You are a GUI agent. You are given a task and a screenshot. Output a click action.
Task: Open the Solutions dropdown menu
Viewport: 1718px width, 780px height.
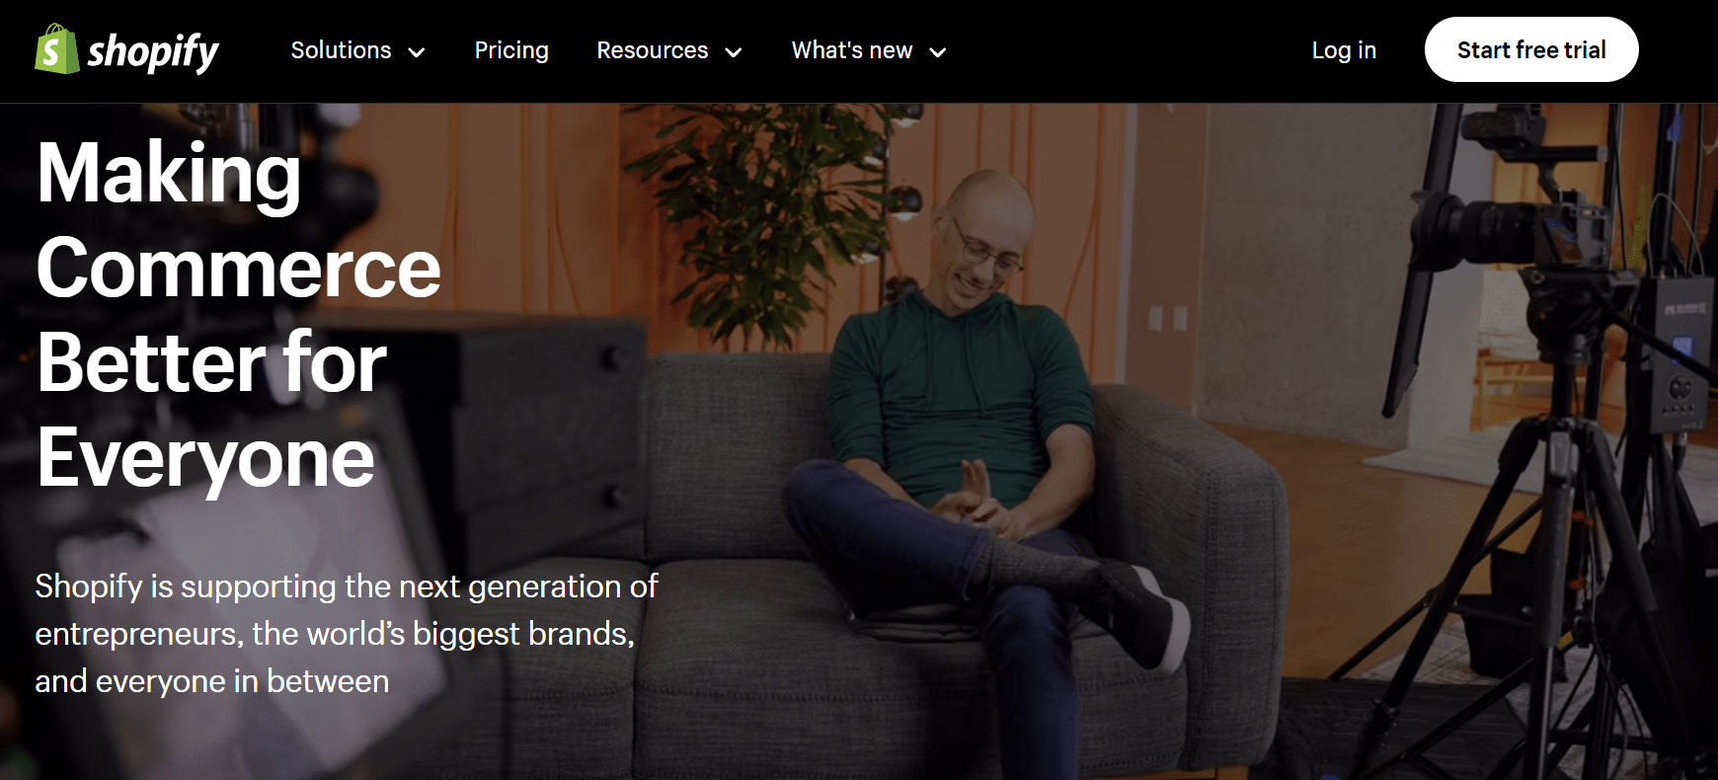(x=341, y=49)
